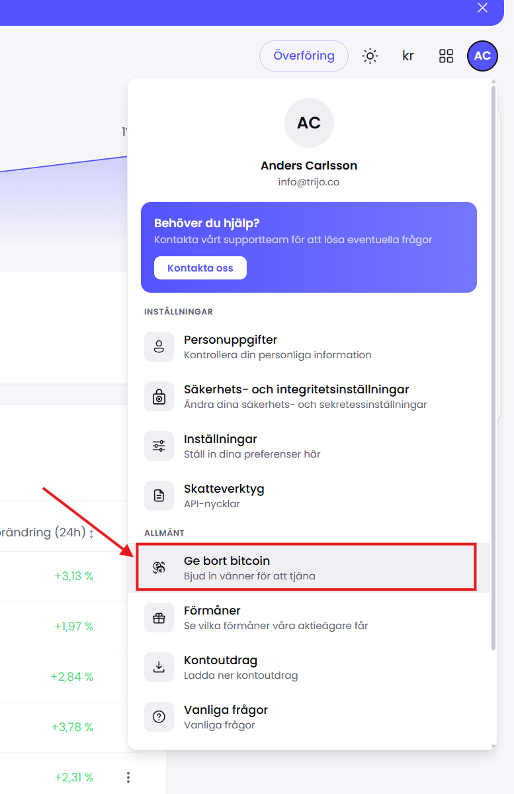The image size is (514, 794).
Task: Click the Kontakta oss button
Action: click(x=200, y=268)
